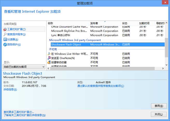Image resolution: width=170 pixels, height=121 pixels.
Task: Select 在 Windows Live Writer 中写 row
Action: tap(106, 54)
